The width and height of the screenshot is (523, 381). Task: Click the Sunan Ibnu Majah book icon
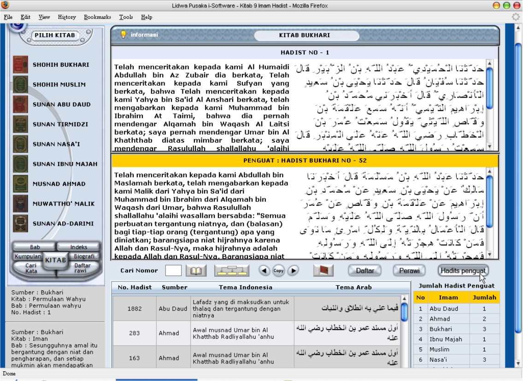tap(20, 164)
